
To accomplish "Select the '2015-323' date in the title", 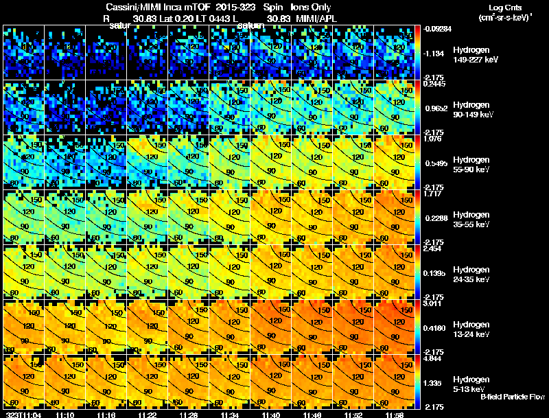I will tap(235, 8).
